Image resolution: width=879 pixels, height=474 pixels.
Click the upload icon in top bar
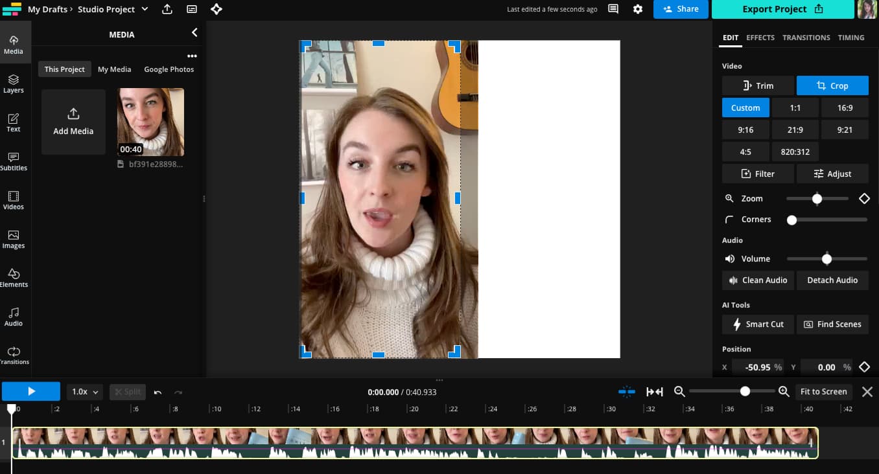tap(167, 9)
